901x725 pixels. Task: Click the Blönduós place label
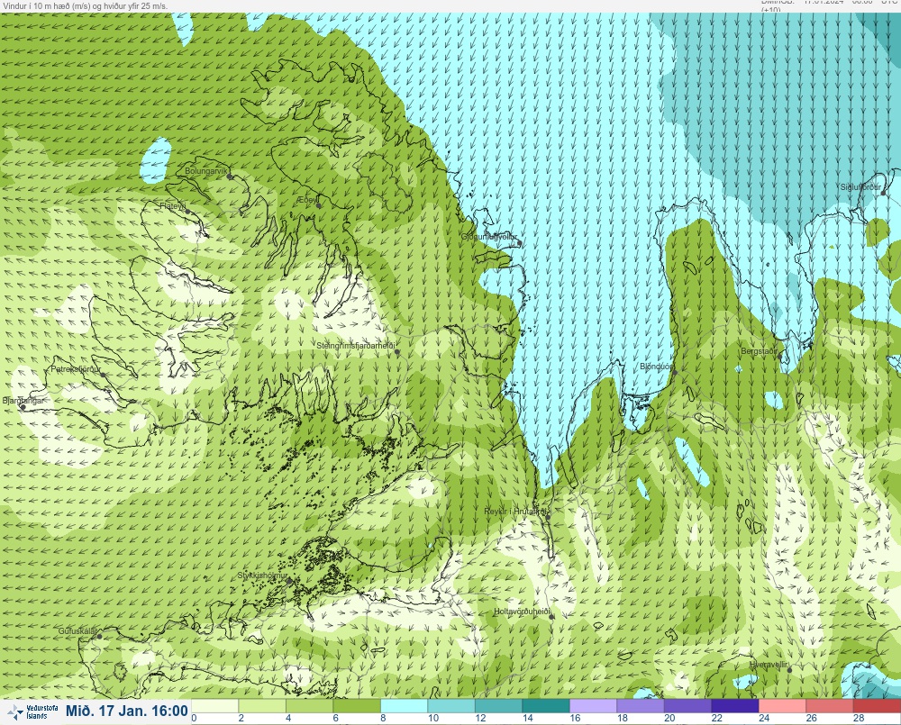tap(657, 367)
